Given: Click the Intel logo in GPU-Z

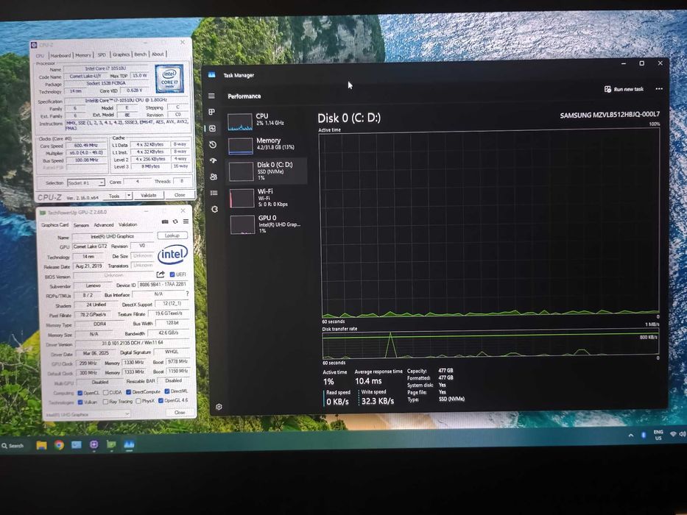Looking at the screenshot, I should (x=172, y=254).
